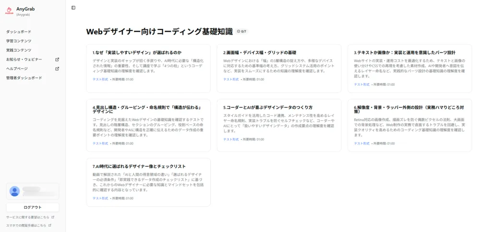Screen dimensions: 480x232
Task: Click 所要時間: 01:00 in card 1
Action: 122,80
